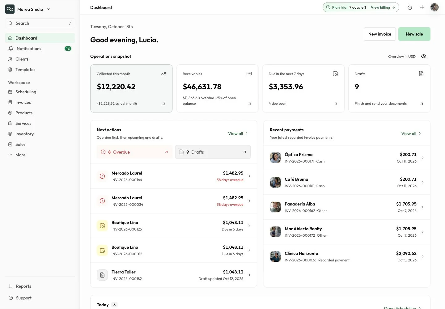
Task: Expand Mercado Laurel INV-2026-000144 row chevron
Action: point(249,176)
